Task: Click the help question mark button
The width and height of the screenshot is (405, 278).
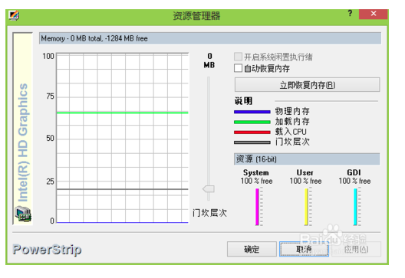Action: pyautogui.click(x=350, y=14)
